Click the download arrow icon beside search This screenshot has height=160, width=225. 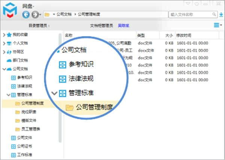pos(220,15)
